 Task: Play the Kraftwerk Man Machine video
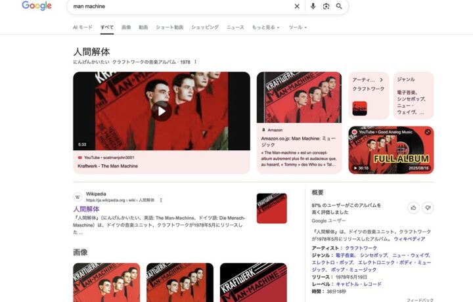point(161,110)
